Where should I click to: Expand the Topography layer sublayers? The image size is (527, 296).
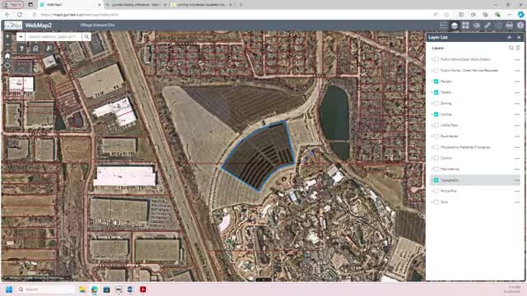click(x=431, y=180)
